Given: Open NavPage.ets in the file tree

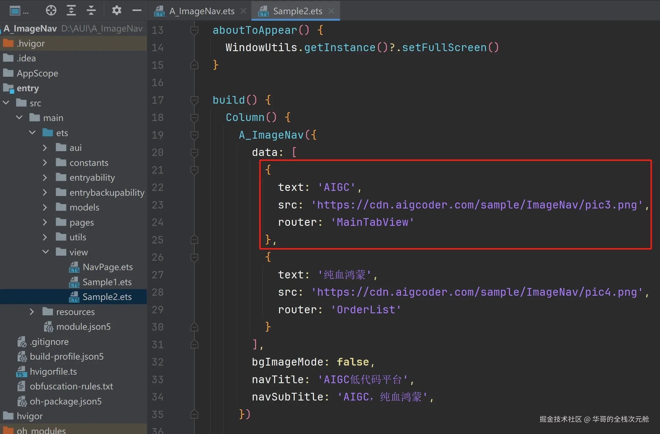Looking at the screenshot, I should click(x=107, y=267).
